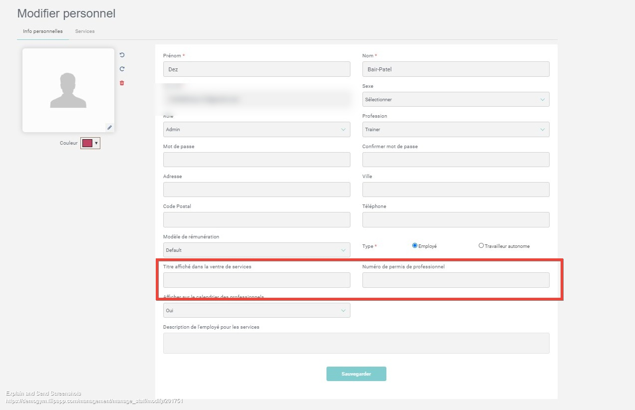Click the profile avatar placeholder image
The height and width of the screenshot is (410, 635).
pos(68,90)
